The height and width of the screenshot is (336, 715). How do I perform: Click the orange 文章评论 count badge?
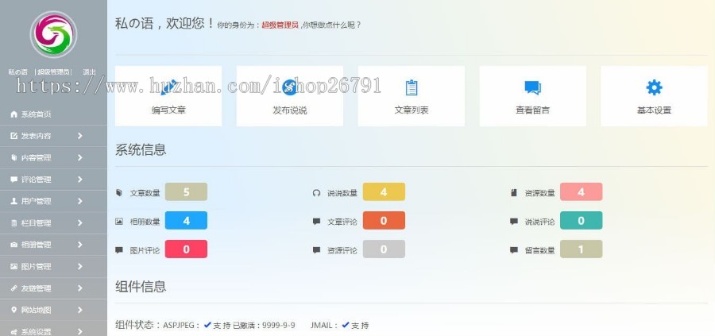pyautogui.click(x=384, y=221)
